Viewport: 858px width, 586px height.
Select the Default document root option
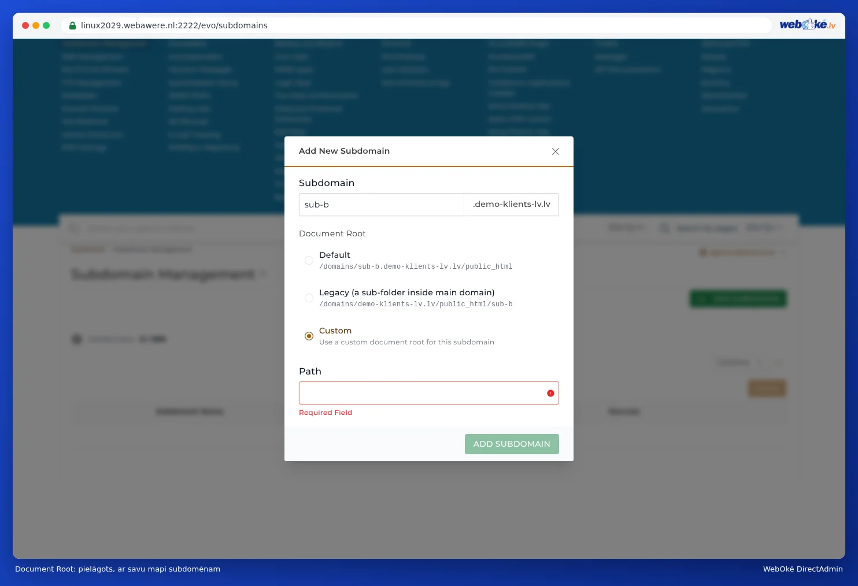pos(309,261)
